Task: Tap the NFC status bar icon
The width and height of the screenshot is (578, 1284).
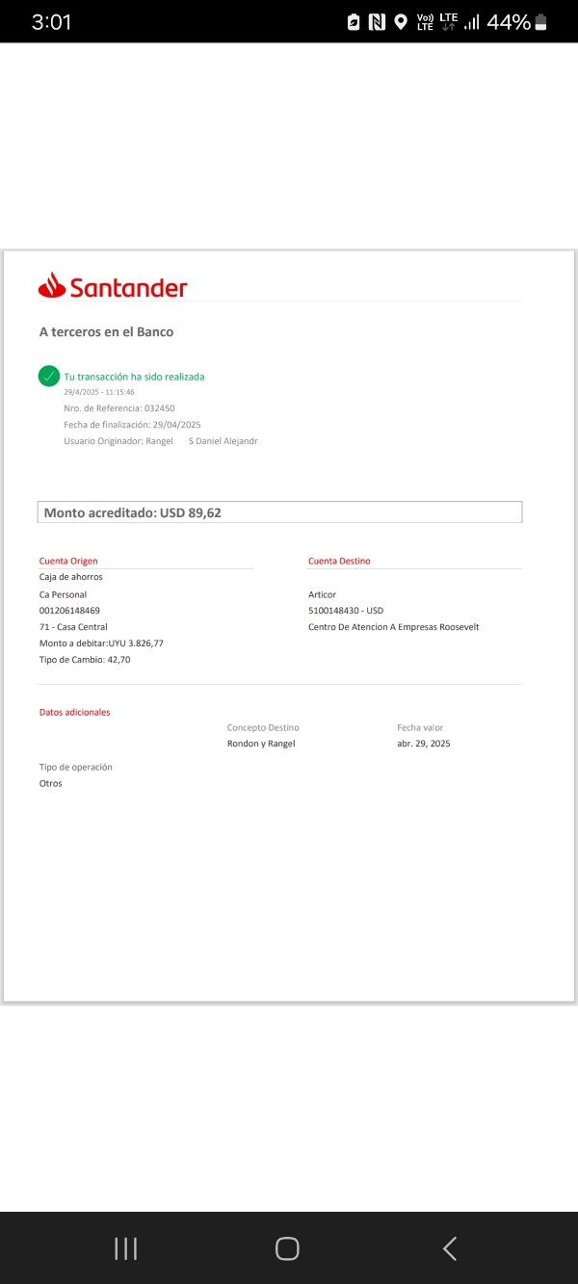Action: [378, 22]
